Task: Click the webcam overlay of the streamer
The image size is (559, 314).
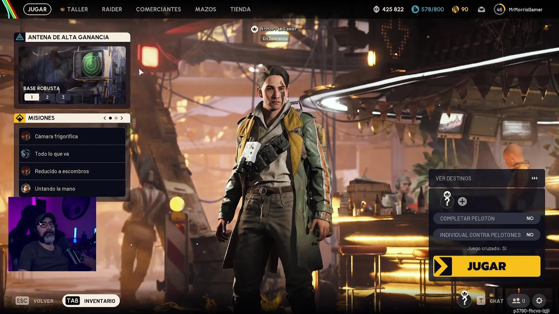Action: (x=52, y=234)
